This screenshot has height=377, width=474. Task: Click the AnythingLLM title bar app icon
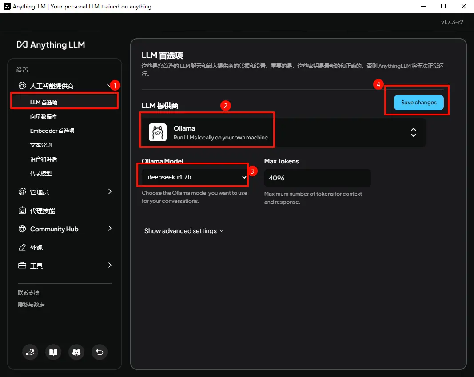[7, 6]
